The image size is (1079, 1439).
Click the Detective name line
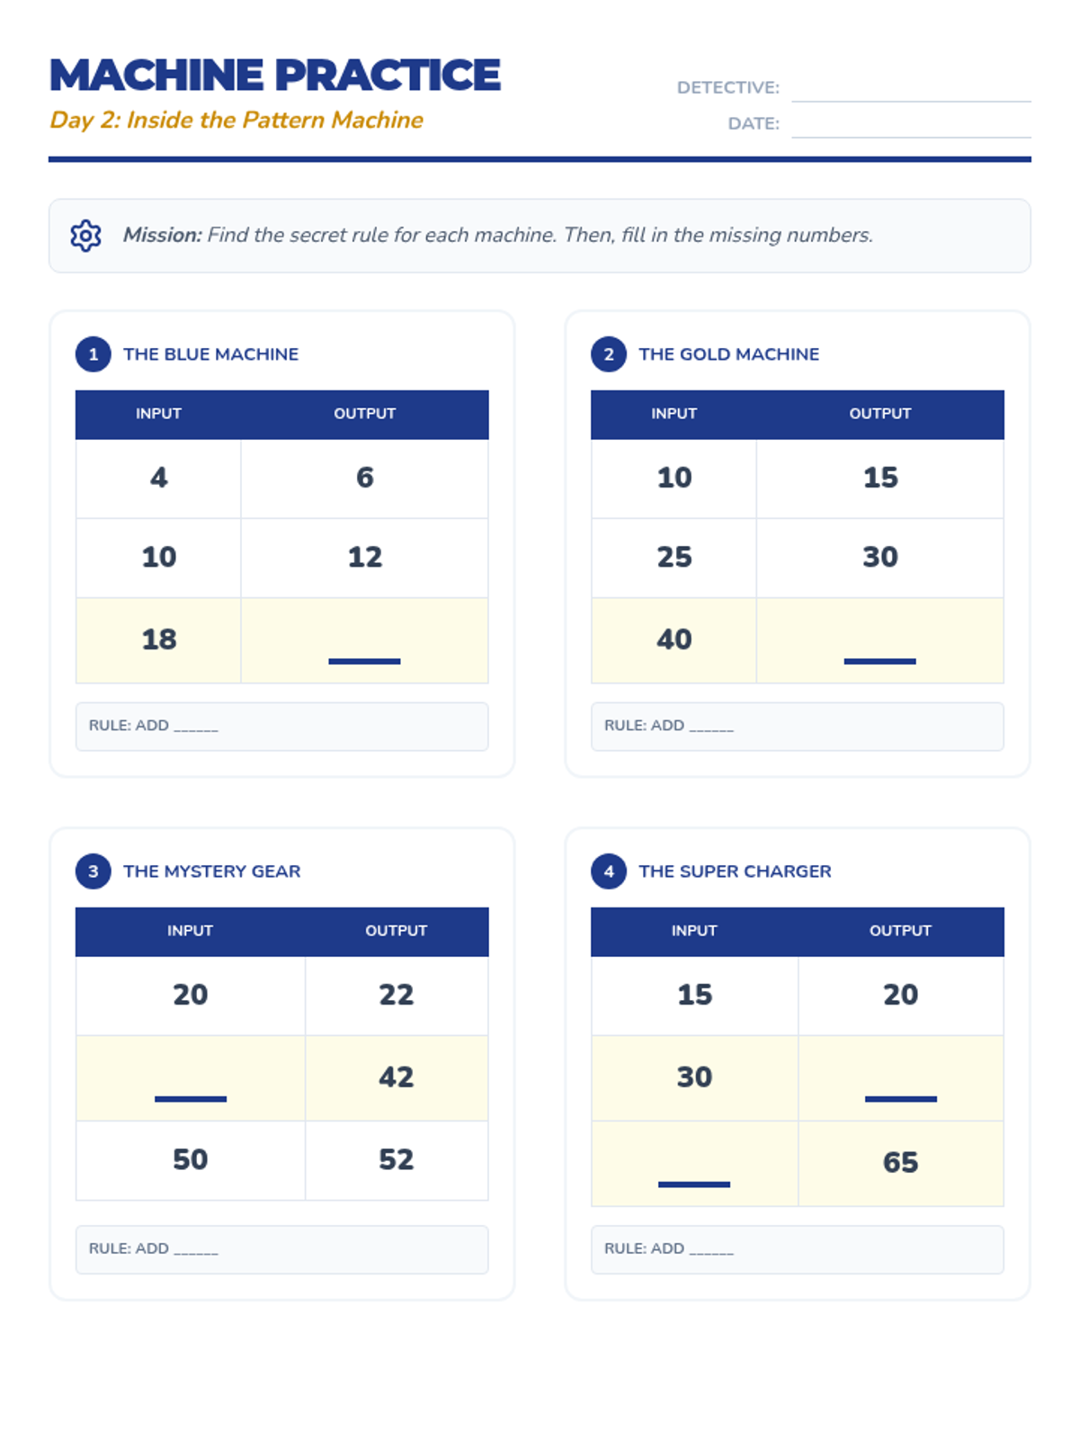click(x=910, y=89)
